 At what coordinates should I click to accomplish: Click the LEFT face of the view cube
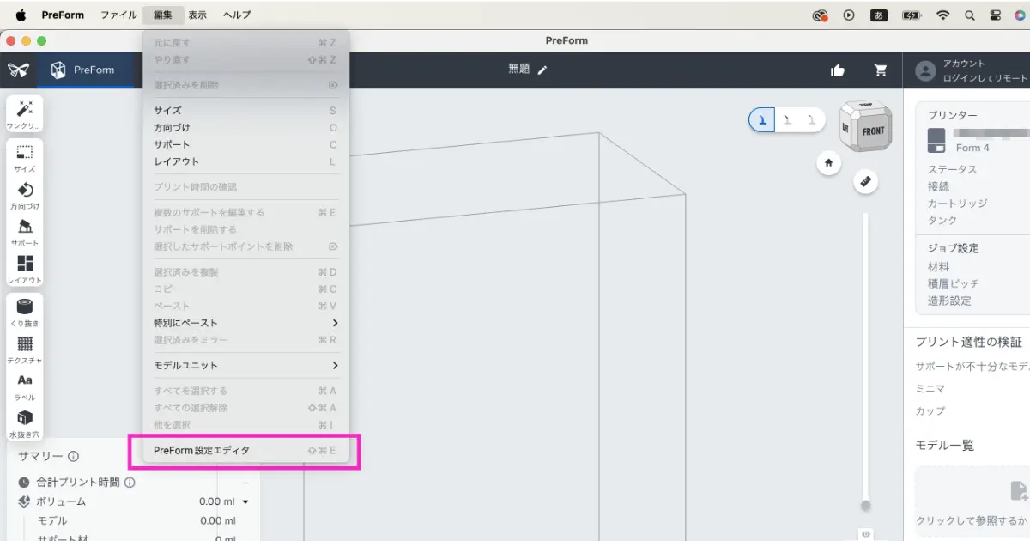tap(846, 128)
